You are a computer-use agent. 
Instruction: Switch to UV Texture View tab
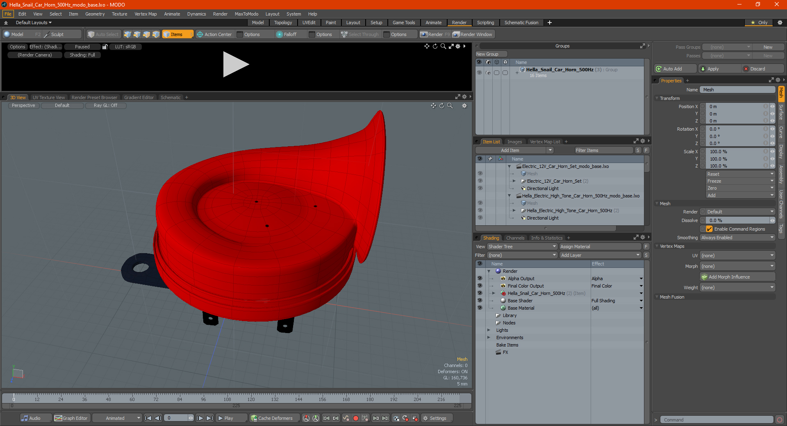click(x=49, y=97)
